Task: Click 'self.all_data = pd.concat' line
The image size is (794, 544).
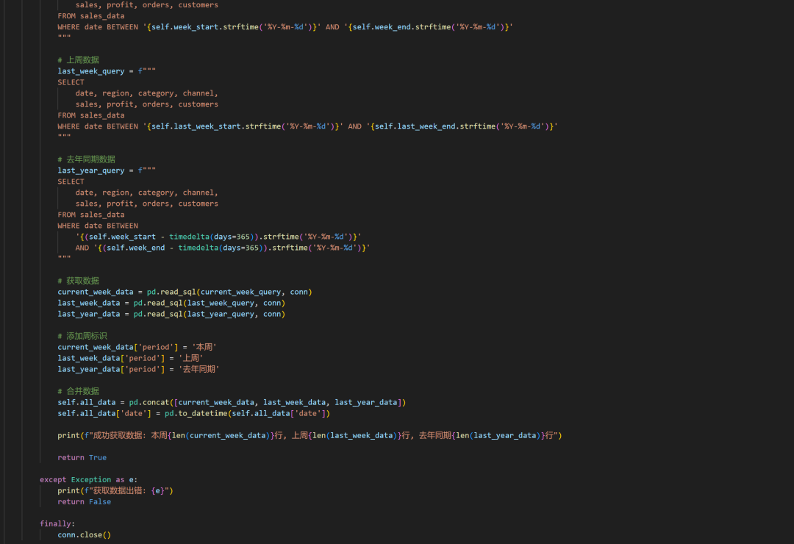Action: [x=232, y=402]
